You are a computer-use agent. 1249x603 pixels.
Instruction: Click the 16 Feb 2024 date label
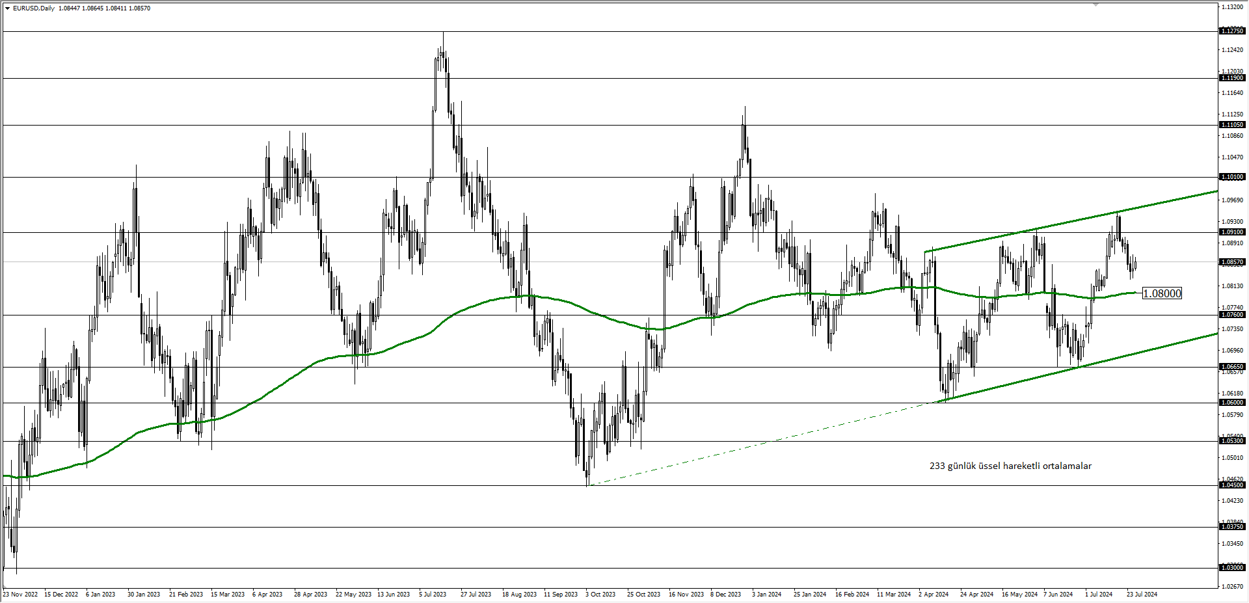coord(852,595)
